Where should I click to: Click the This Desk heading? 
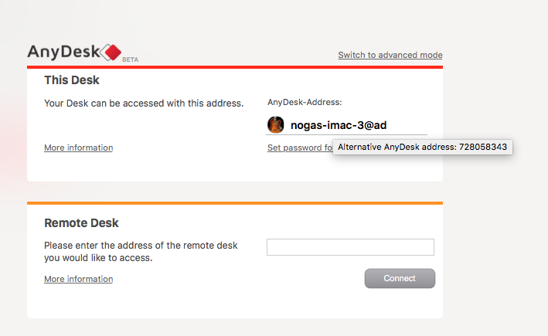coord(72,80)
